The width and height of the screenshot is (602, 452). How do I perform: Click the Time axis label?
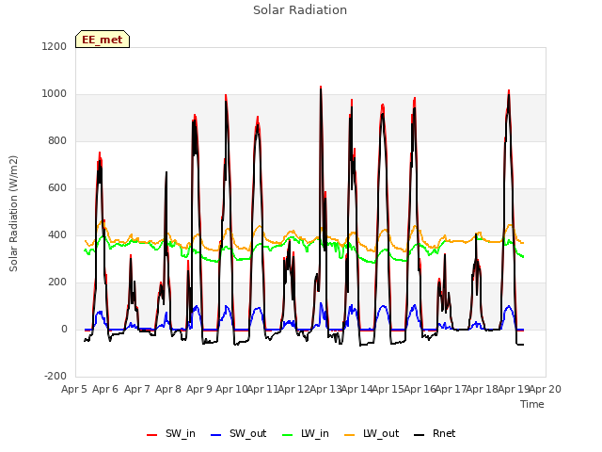532,404
